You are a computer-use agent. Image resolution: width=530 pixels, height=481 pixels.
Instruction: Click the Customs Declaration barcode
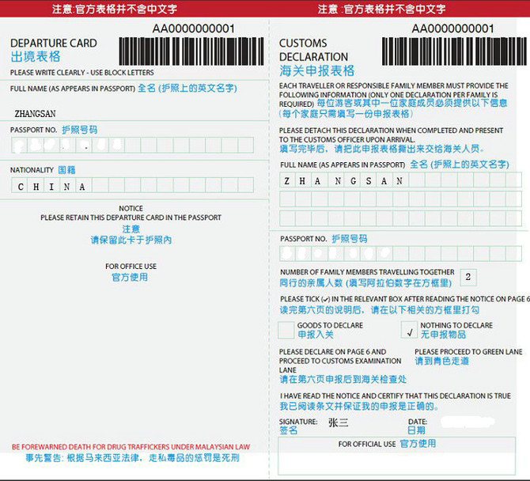454,51
